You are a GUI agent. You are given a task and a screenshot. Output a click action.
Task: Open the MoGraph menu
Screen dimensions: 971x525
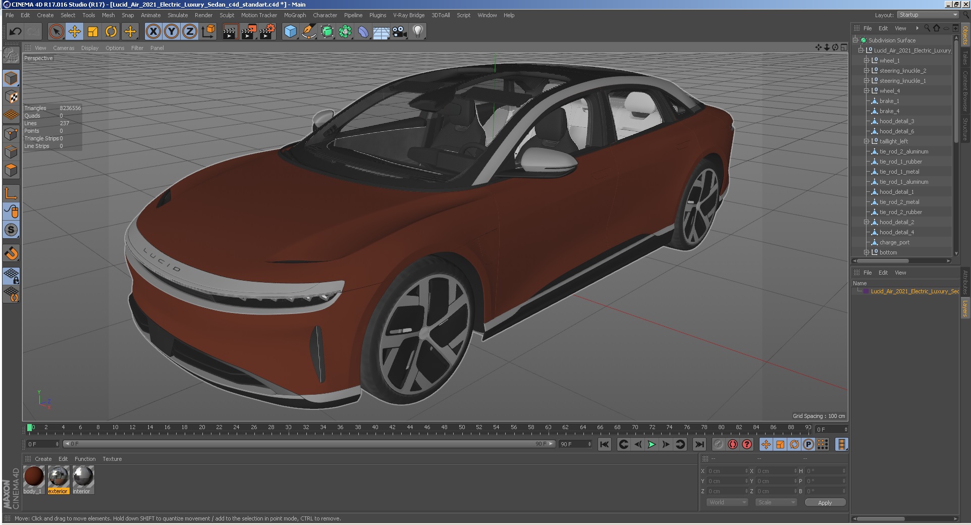[295, 15]
